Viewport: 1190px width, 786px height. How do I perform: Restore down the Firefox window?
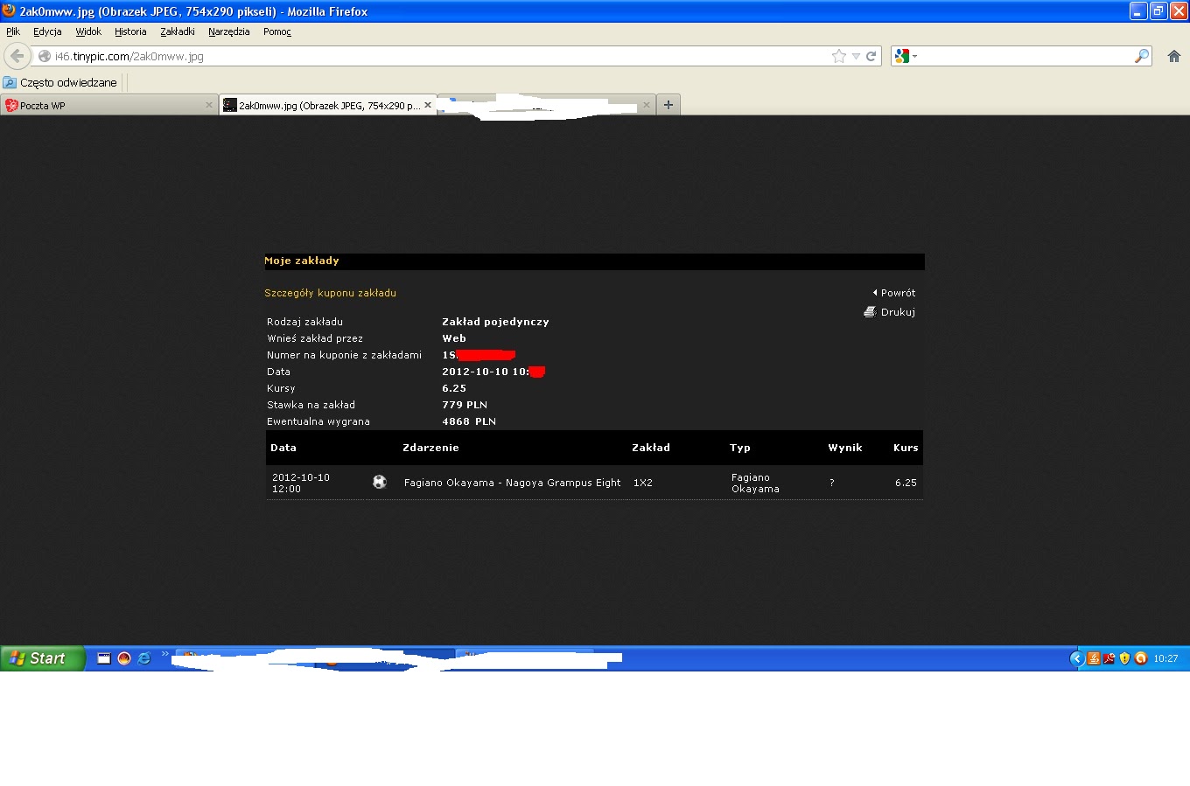tap(1158, 11)
